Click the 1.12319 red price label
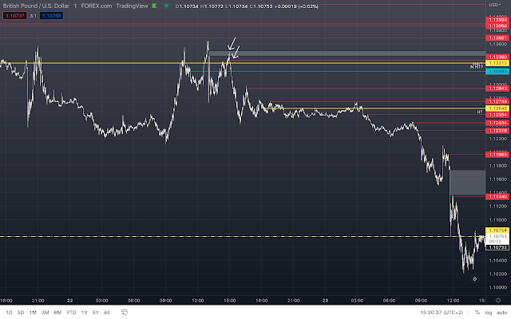 pyautogui.click(x=497, y=131)
